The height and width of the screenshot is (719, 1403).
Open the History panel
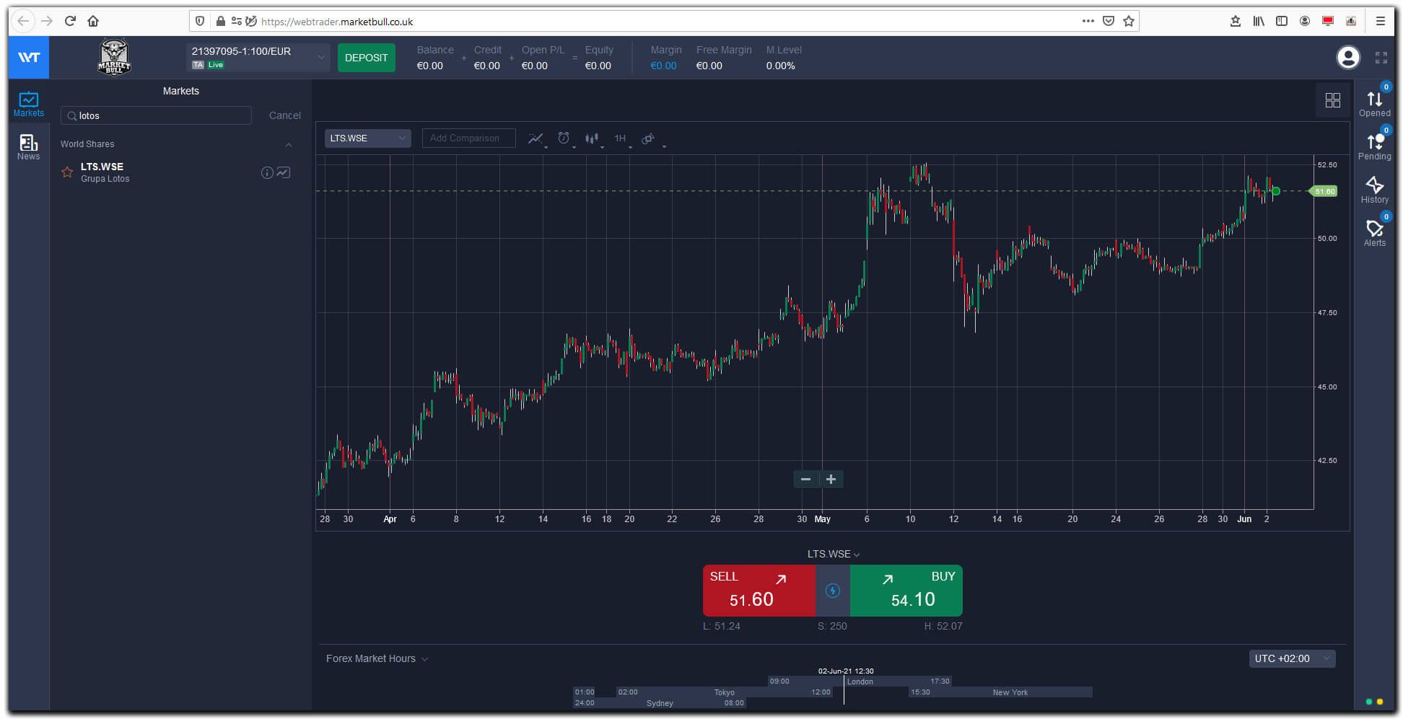click(1374, 190)
